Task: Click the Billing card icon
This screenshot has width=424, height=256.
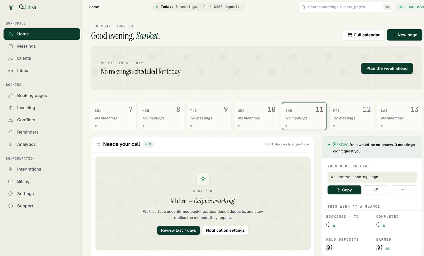Action: tap(11, 181)
